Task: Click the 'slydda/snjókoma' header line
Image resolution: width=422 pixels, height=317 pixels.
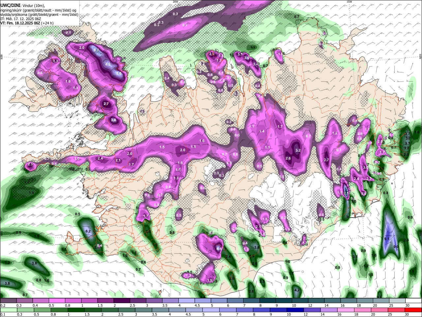Action: pyautogui.click(x=39, y=15)
